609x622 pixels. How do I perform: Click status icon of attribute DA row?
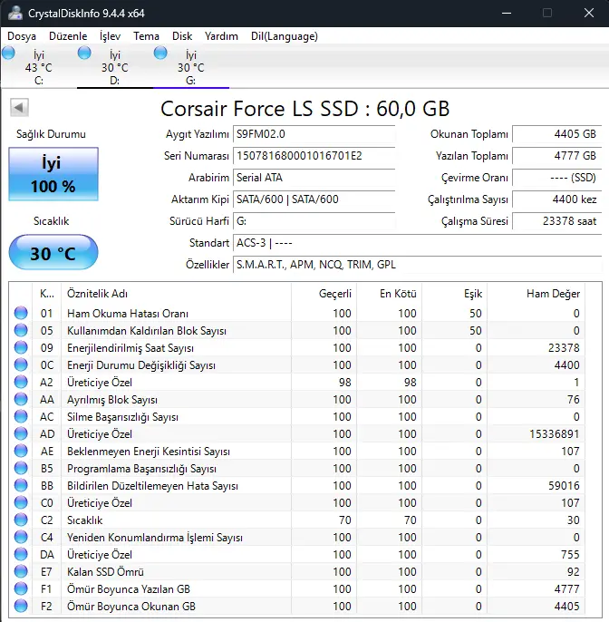21,555
